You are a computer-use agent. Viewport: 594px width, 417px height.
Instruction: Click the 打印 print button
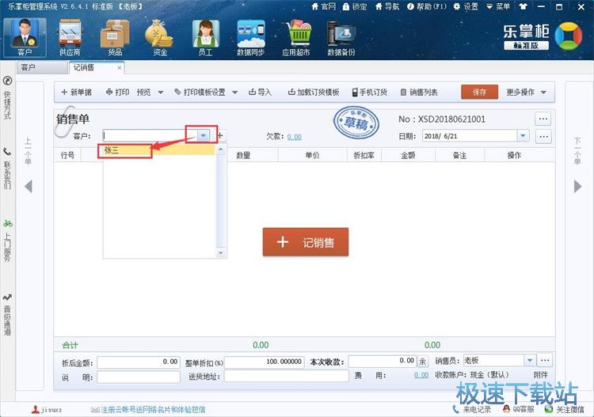pos(118,92)
